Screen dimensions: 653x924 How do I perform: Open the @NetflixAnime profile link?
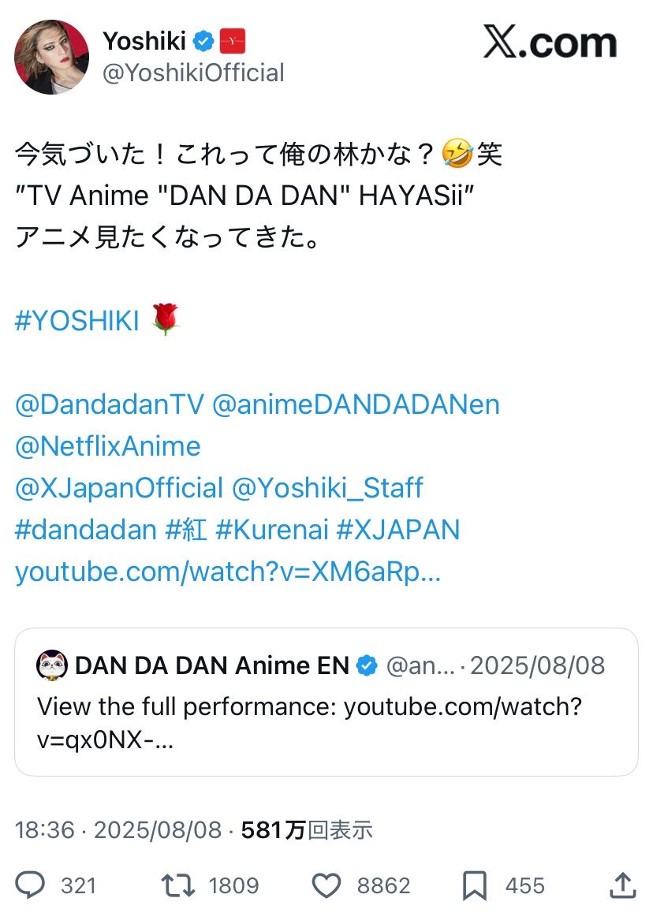[107, 446]
